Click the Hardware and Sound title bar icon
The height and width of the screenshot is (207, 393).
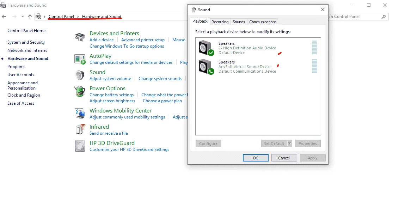(3, 5)
